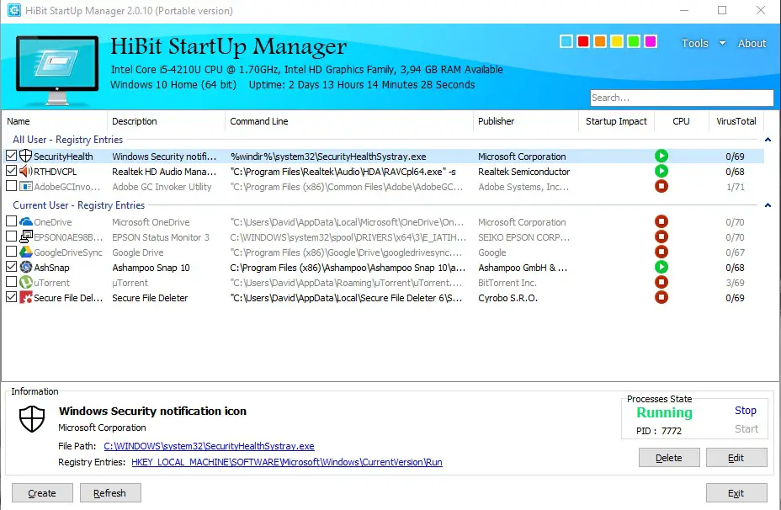The height and width of the screenshot is (510, 781).
Task: Click the red stopped status icon for OneDrive
Action: pyautogui.click(x=661, y=222)
